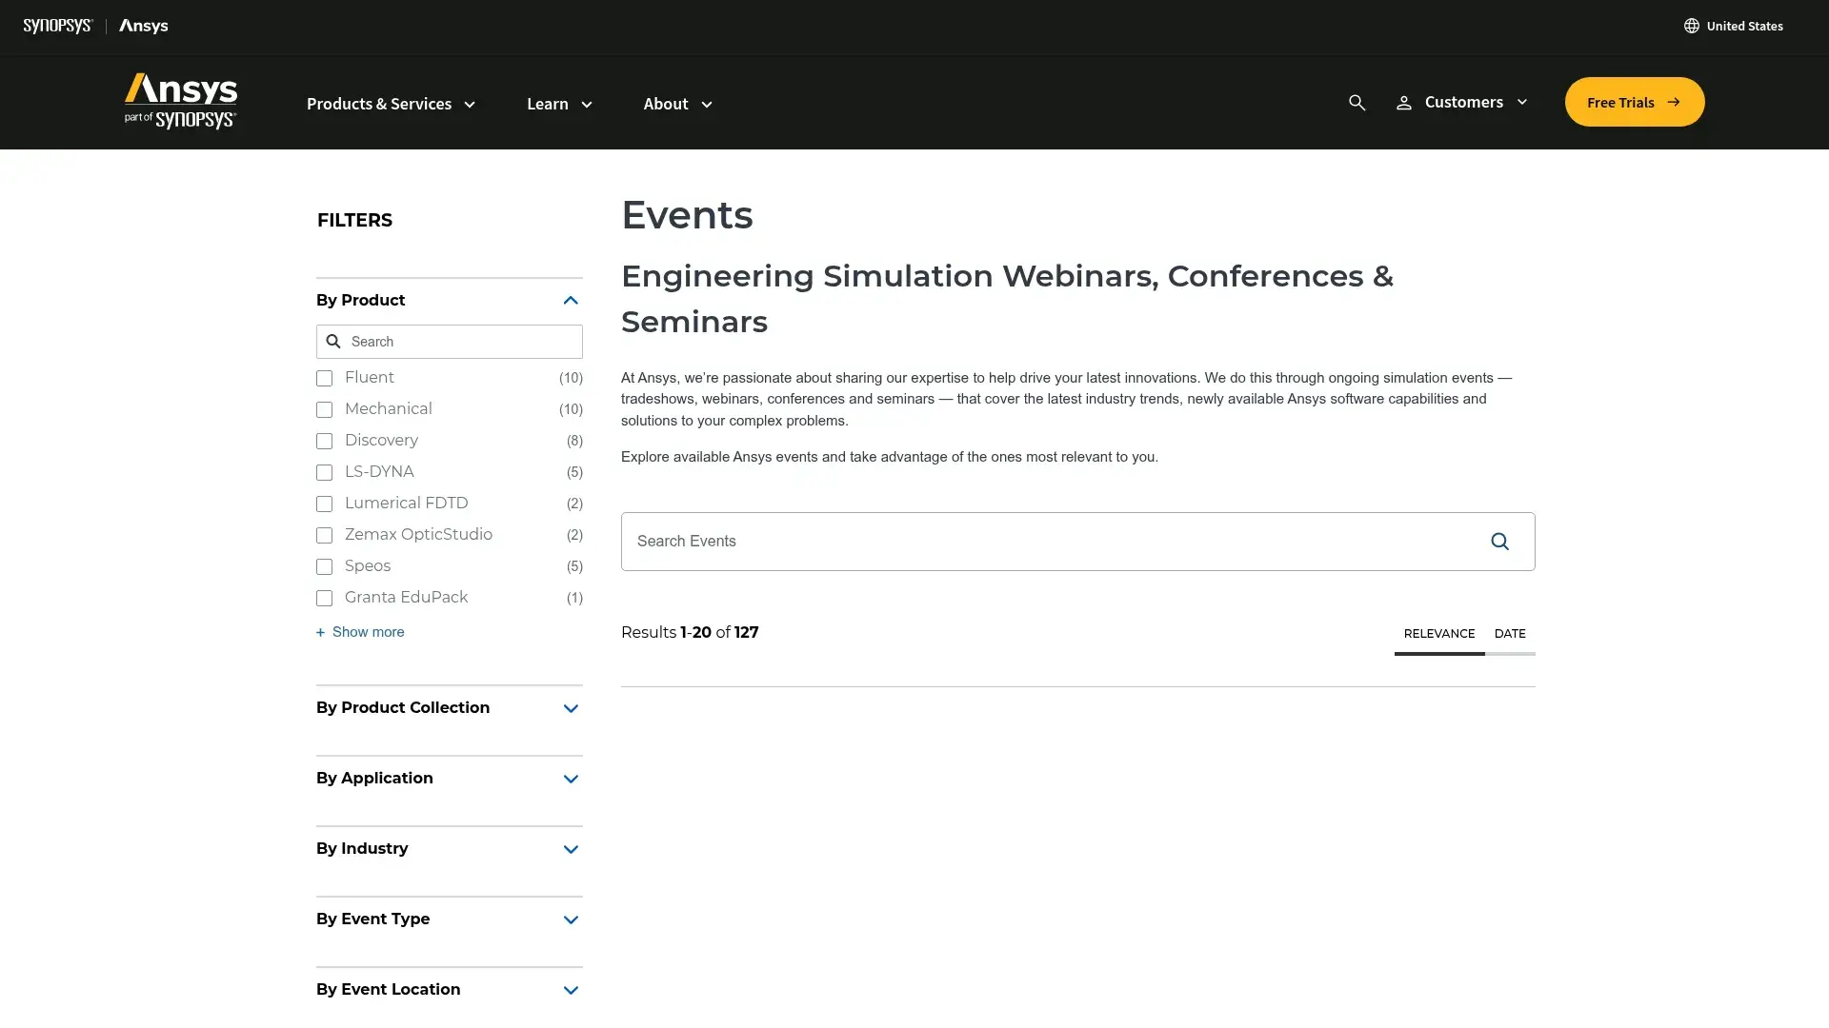Check the Lumerical FDTD filter checkbox

324,504
